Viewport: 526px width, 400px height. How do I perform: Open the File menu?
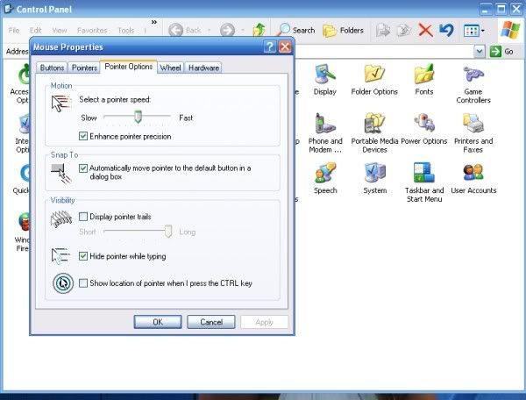pos(14,31)
